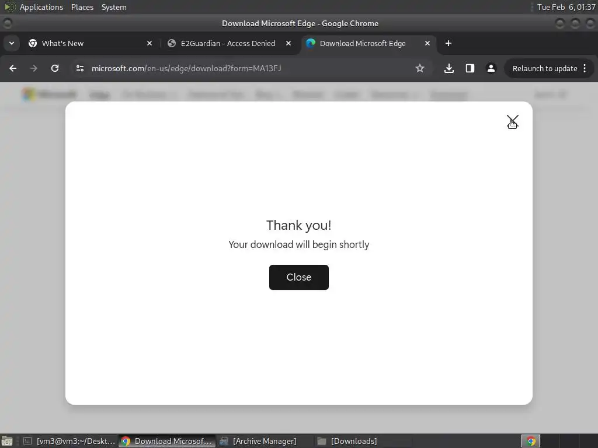Bookmark this page with the star icon
Screen dimensions: 598x448
419,68
